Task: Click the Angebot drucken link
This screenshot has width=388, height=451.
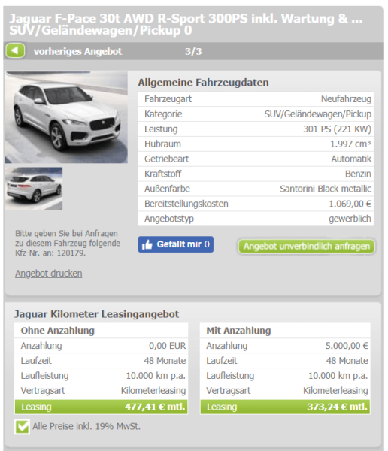Action: pos(49,274)
